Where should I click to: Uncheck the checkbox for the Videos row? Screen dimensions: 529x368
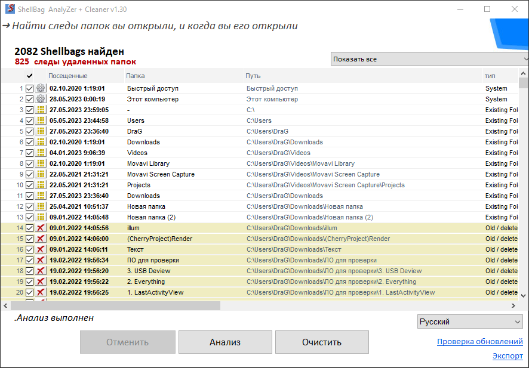click(29, 153)
